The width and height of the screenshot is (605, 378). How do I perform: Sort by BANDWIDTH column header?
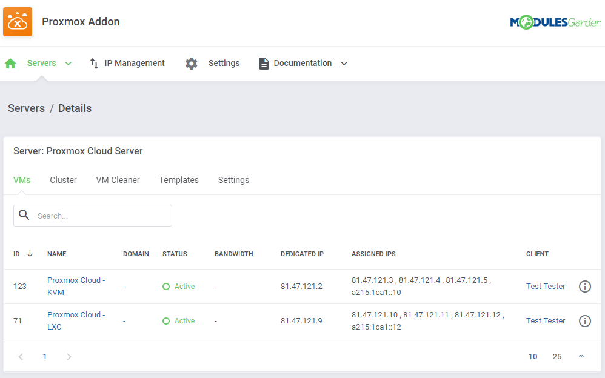[234, 254]
